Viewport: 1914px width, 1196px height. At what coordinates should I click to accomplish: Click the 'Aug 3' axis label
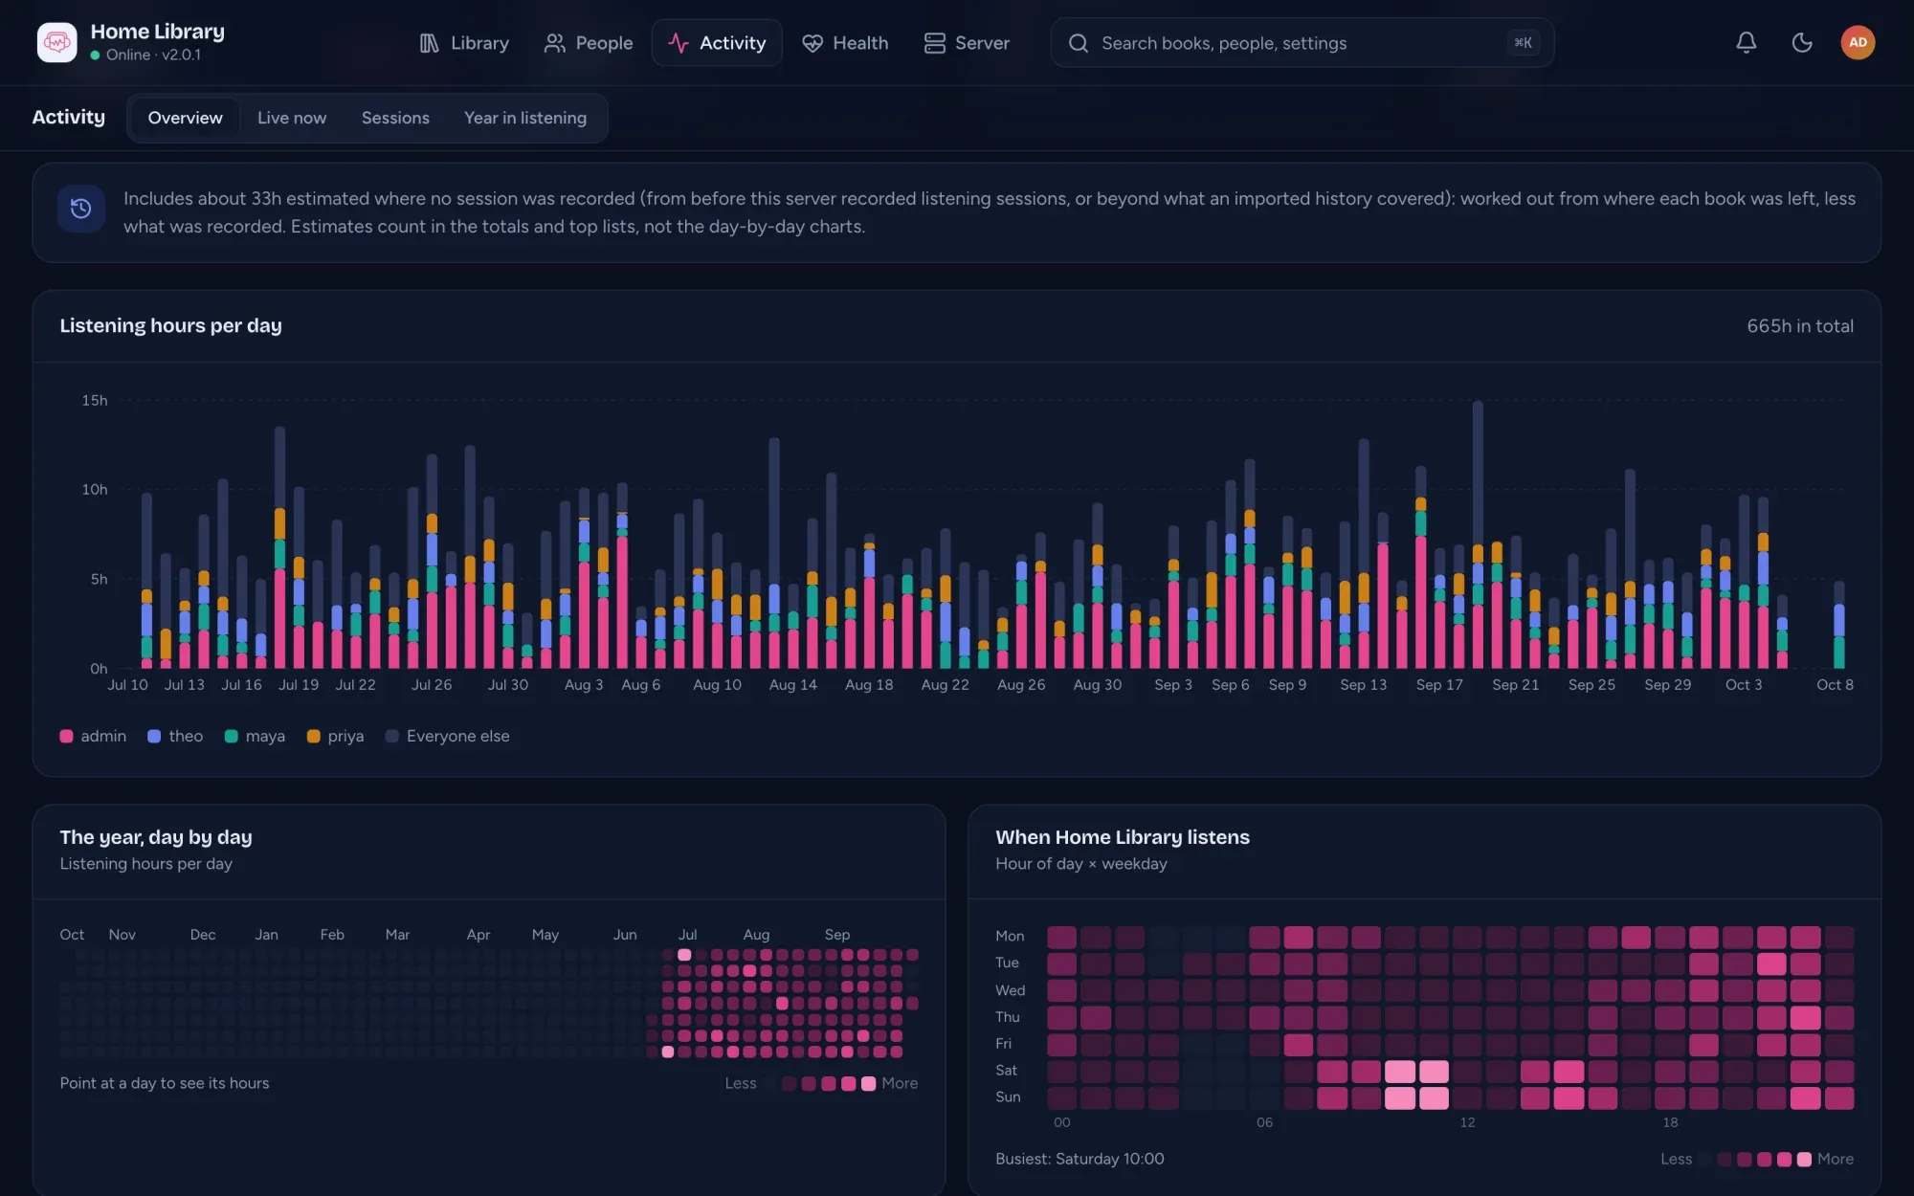click(584, 685)
